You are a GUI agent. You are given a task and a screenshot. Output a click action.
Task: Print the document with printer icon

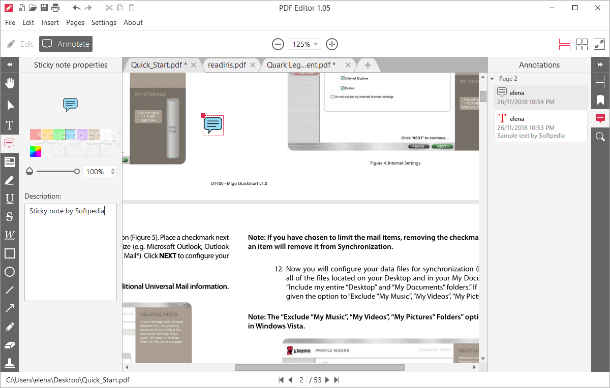[x=55, y=8]
